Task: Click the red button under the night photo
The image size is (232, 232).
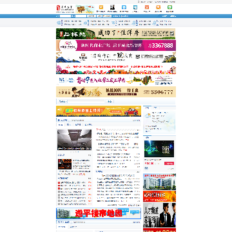Action: tap(169, 164)
